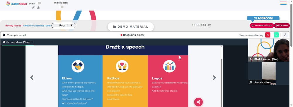The image size is (293, 107).
Task: Click the Having issues? text
Action: click(x=14, y=25)
